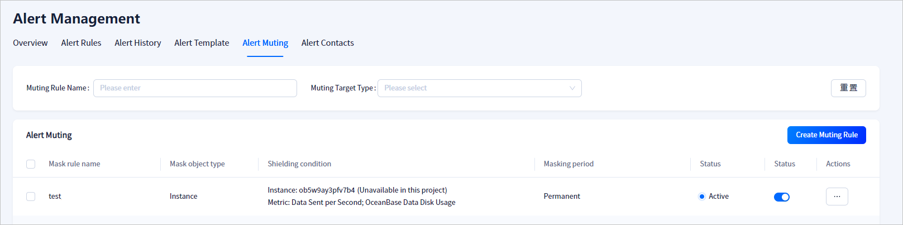Screen dimensions: 903x225
Task: Switch to the Overview tab
Action: pos(30,43)
